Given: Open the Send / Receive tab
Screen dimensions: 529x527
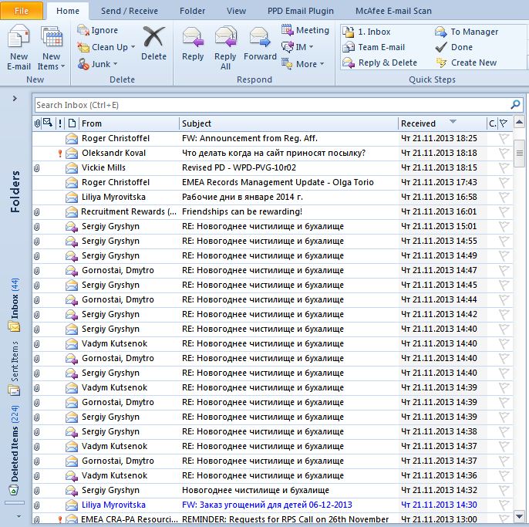Looking at the screenshot, I should [x=128, y=11].
